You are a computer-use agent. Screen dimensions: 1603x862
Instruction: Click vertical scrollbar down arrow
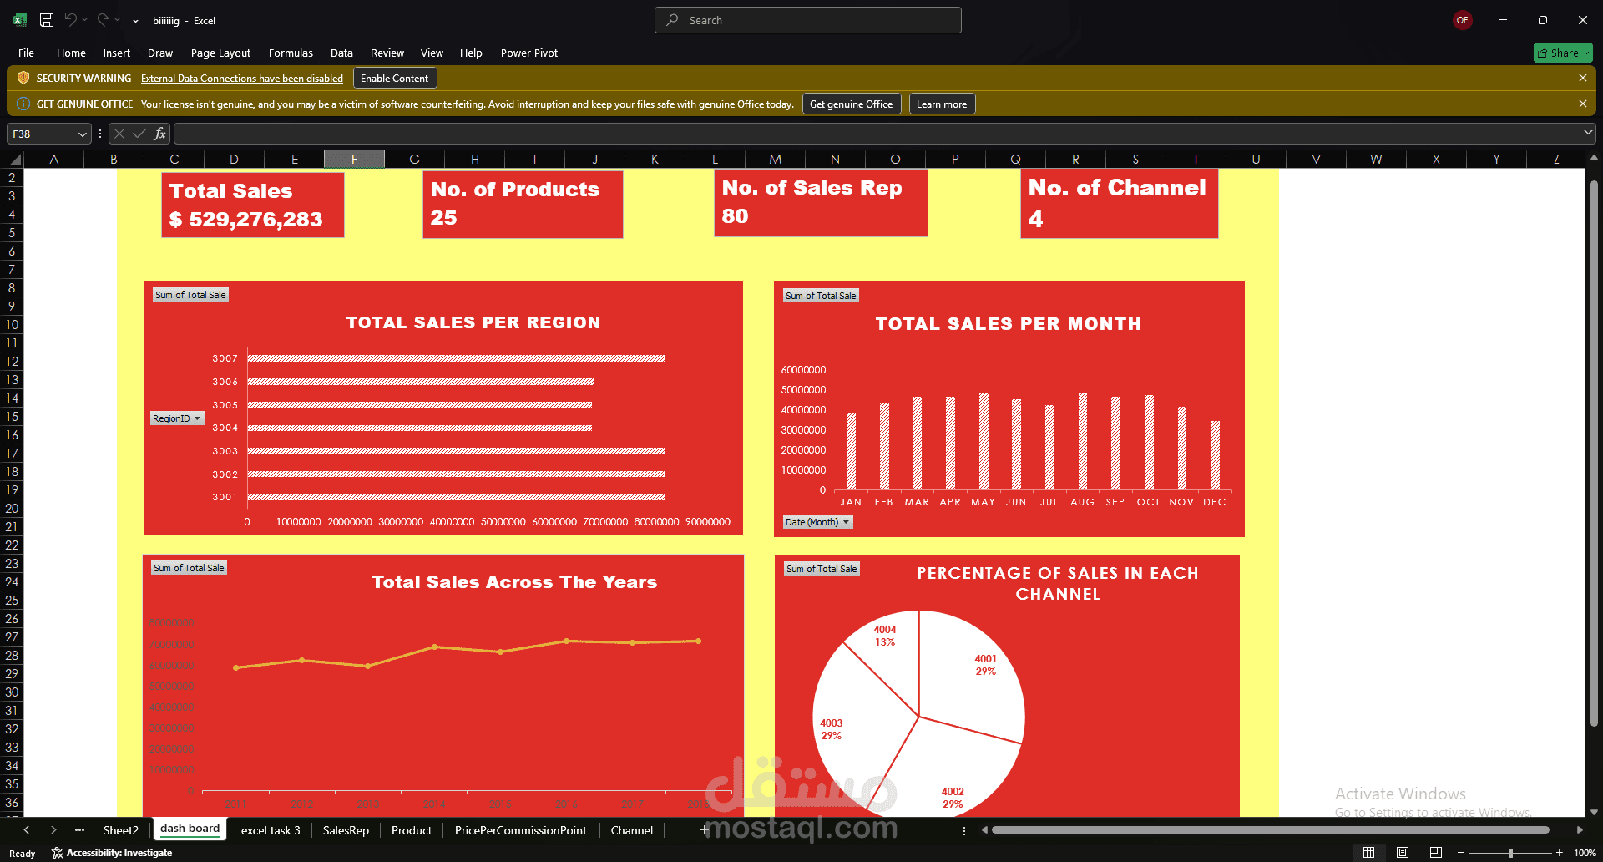click(1594, 811)
